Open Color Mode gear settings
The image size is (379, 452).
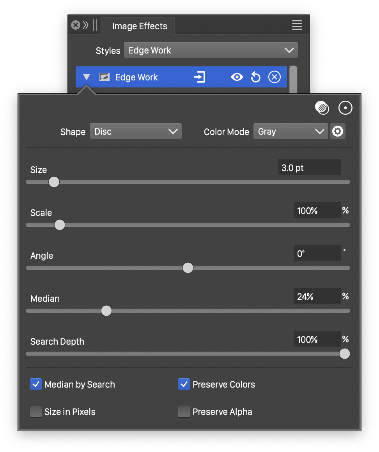click(x=337, y=132)
